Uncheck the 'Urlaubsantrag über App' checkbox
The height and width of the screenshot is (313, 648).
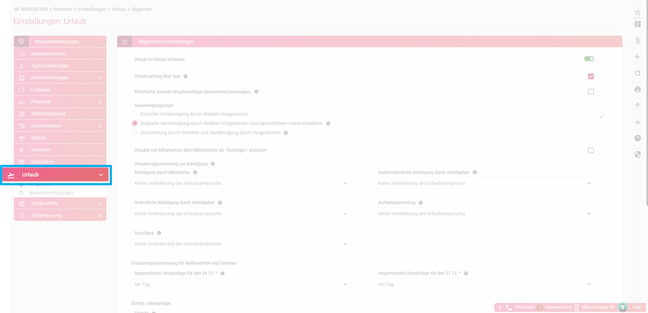[591, 76]
